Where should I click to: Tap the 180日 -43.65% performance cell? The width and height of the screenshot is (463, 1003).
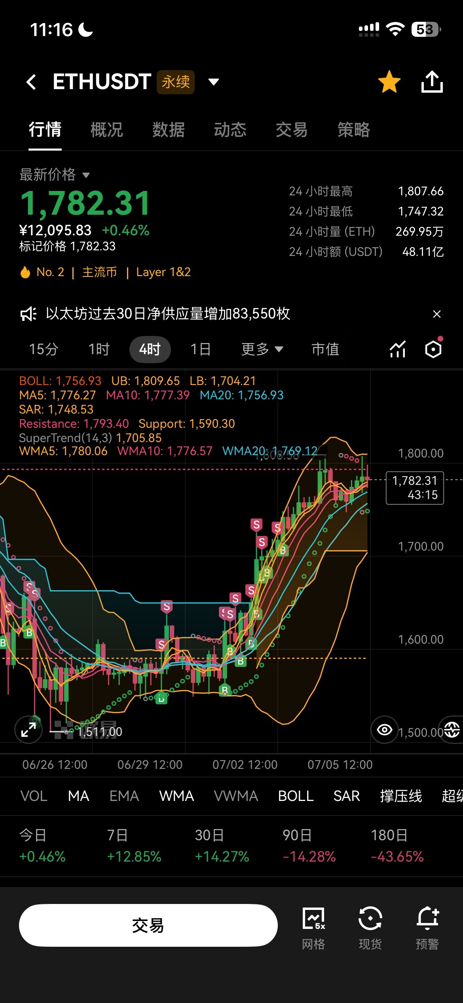coord(397,846)
